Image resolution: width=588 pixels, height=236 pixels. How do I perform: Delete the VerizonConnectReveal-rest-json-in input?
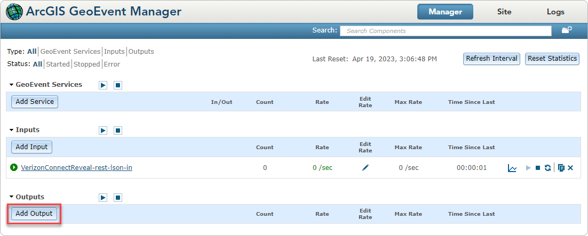click(570, 168)
